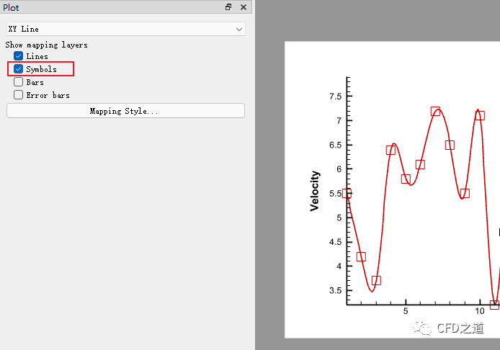Pick the square symbol lying on the Y axis
This screenshot has width=500, height=350.
(347, 193)
